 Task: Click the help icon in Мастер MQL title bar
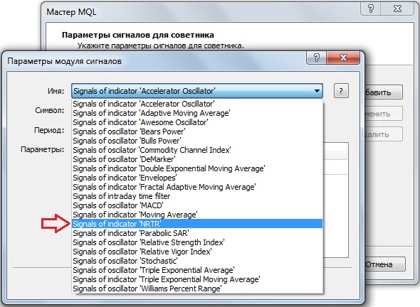coord(371,9)
